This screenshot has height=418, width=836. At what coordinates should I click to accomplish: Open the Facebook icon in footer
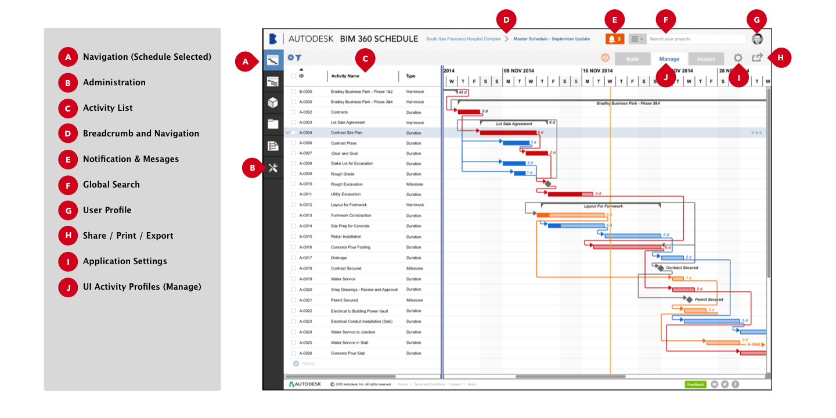735,384
